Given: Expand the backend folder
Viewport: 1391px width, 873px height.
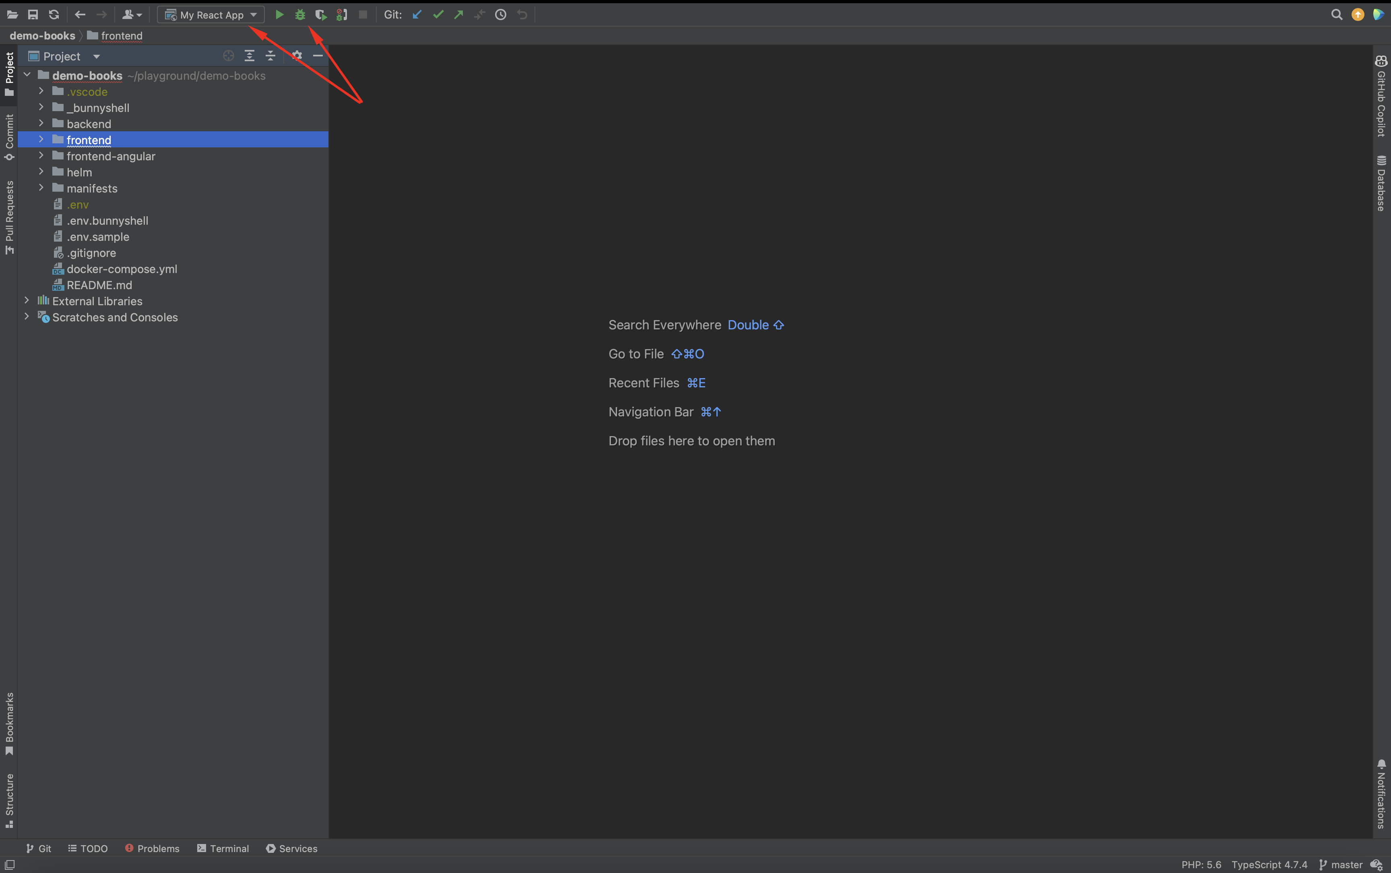Looking at the screenshot, I should pos(41,124).
